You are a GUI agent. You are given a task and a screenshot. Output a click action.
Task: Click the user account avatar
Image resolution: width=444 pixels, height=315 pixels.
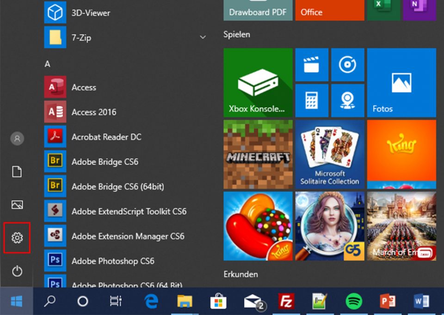(17, 138)
